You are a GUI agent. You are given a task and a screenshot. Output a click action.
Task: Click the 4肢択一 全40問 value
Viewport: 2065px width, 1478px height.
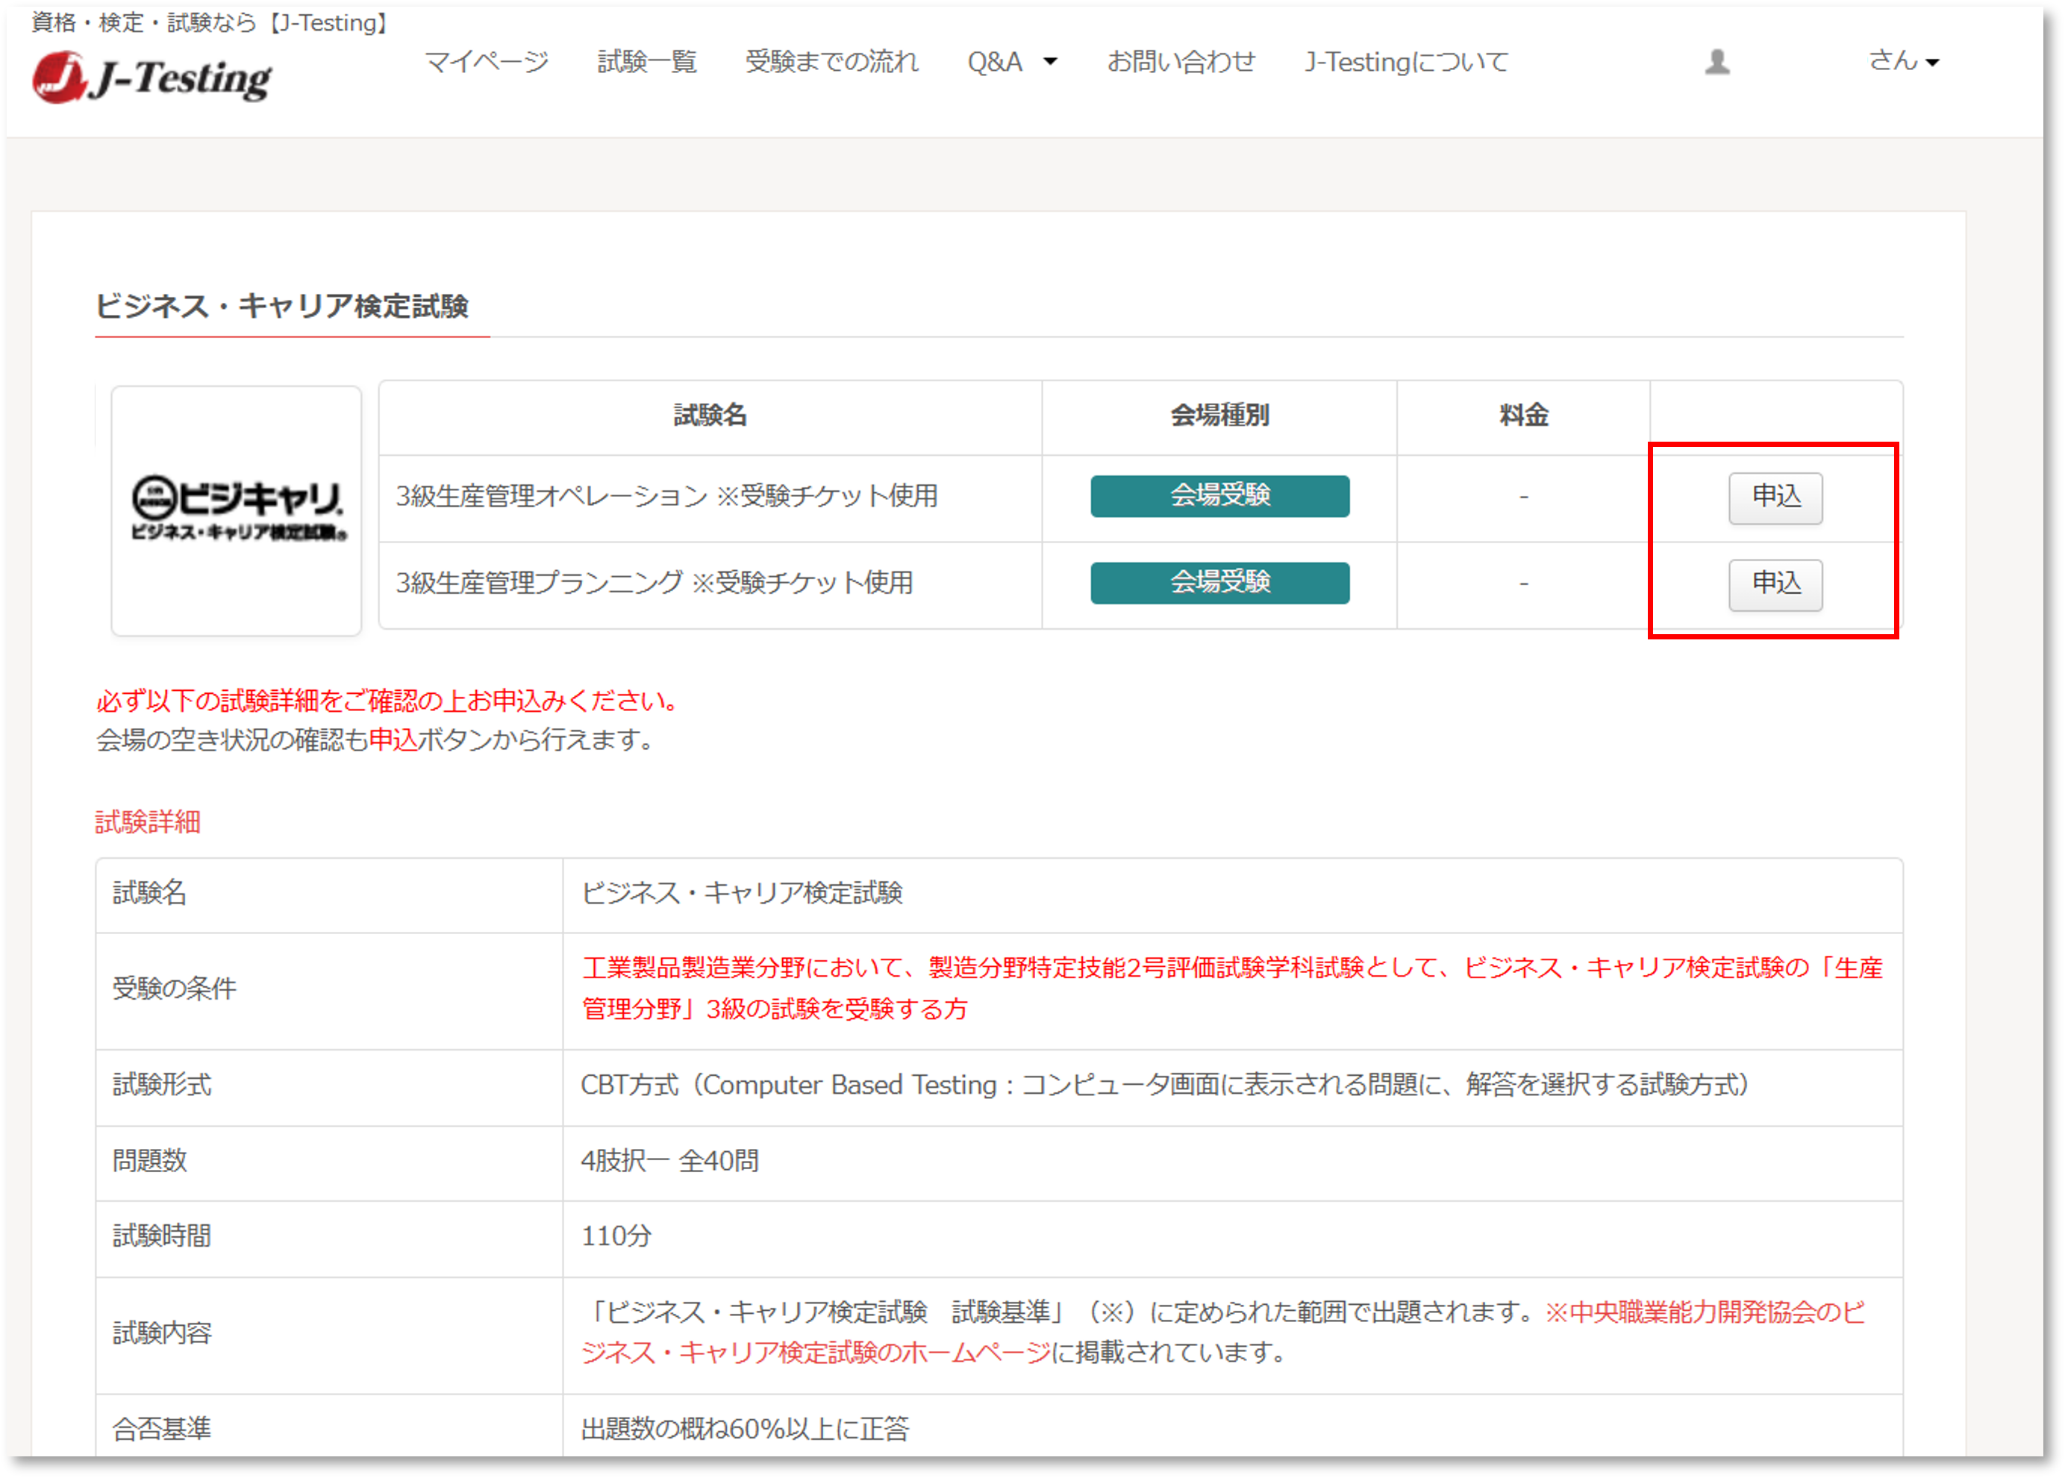point(670,1160)
